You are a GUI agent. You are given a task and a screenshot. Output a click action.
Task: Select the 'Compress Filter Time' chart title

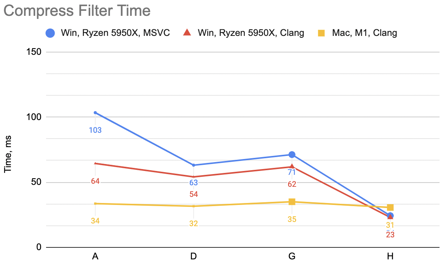click(77, 11)
